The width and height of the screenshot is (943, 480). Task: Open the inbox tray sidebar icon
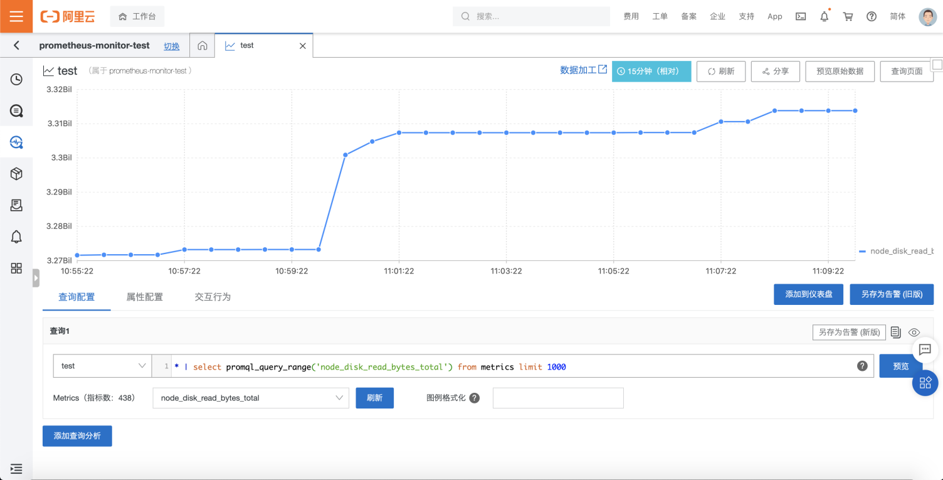(x=16, y=205)
